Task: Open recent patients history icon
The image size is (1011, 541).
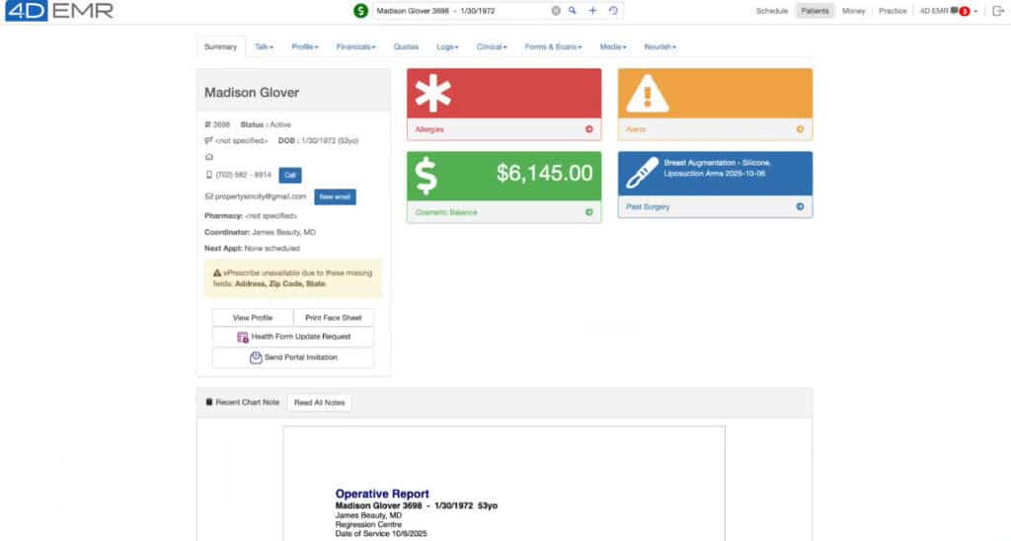Action: [x=613, y=11]
